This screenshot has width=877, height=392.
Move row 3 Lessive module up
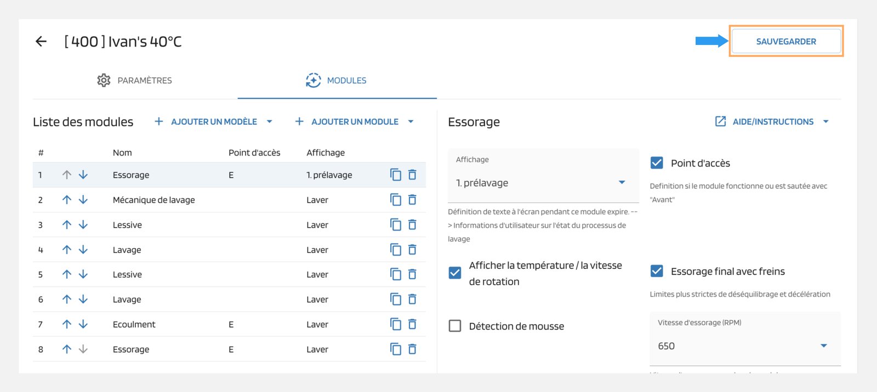coord(67,224)
